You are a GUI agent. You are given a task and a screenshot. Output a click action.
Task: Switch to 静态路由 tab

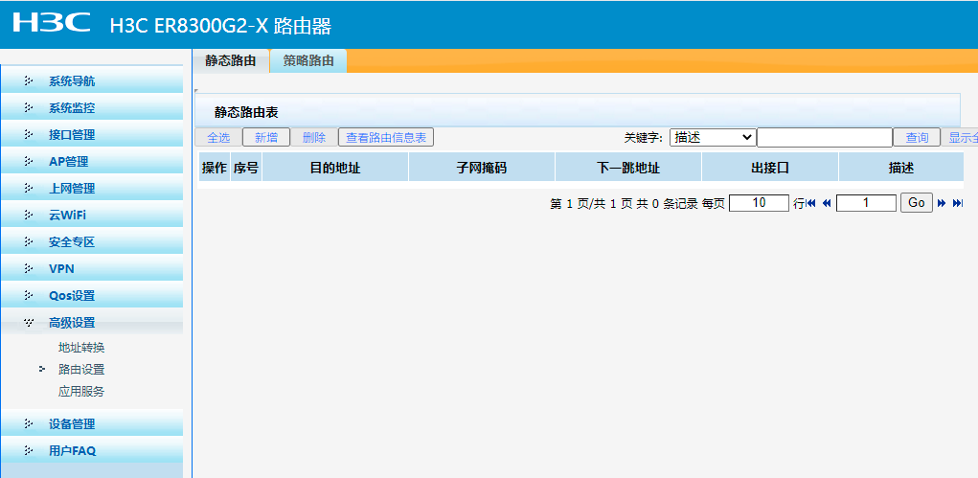click(230, 61)
